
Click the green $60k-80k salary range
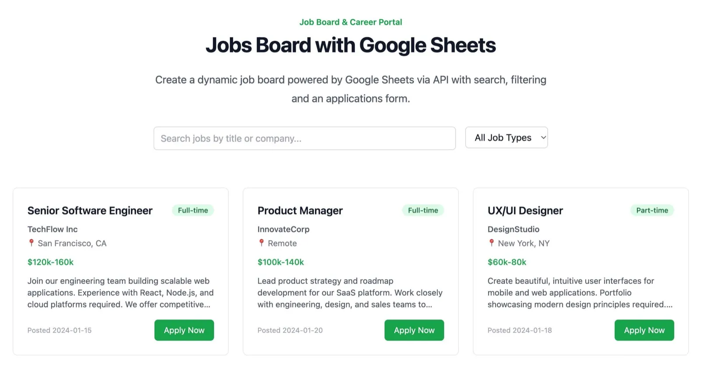pyautogui.click(x=506, y=262)
